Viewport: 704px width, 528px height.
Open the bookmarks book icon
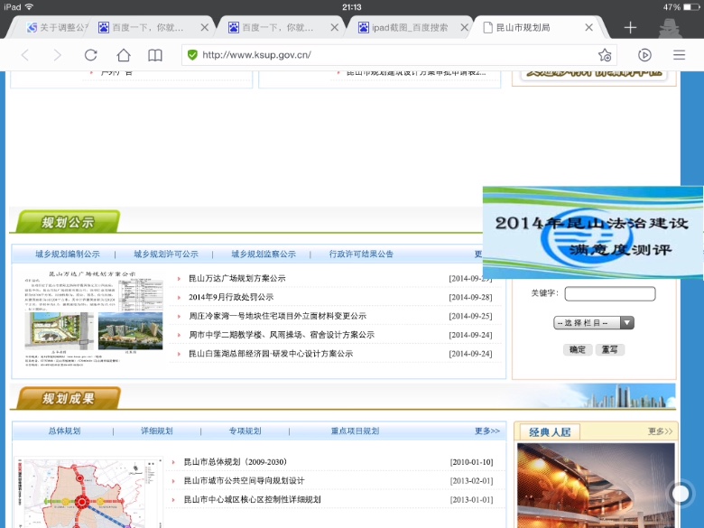click(x=155, y=55)
